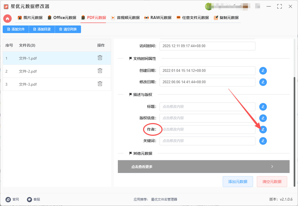
Task: Click the 访问时间 input field
Action: (207, 46)
